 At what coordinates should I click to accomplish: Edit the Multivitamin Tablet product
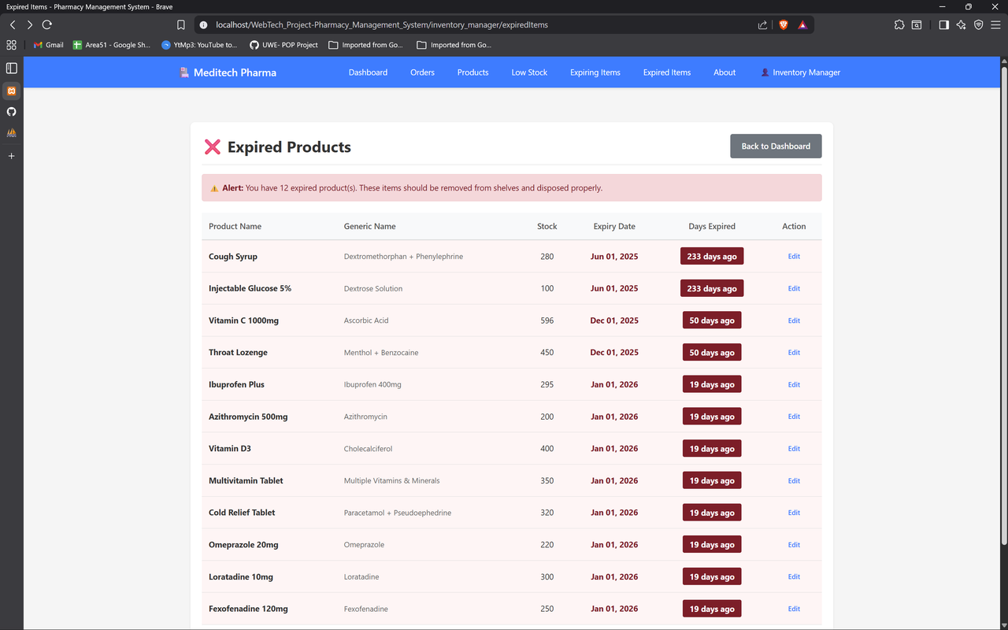794,480
